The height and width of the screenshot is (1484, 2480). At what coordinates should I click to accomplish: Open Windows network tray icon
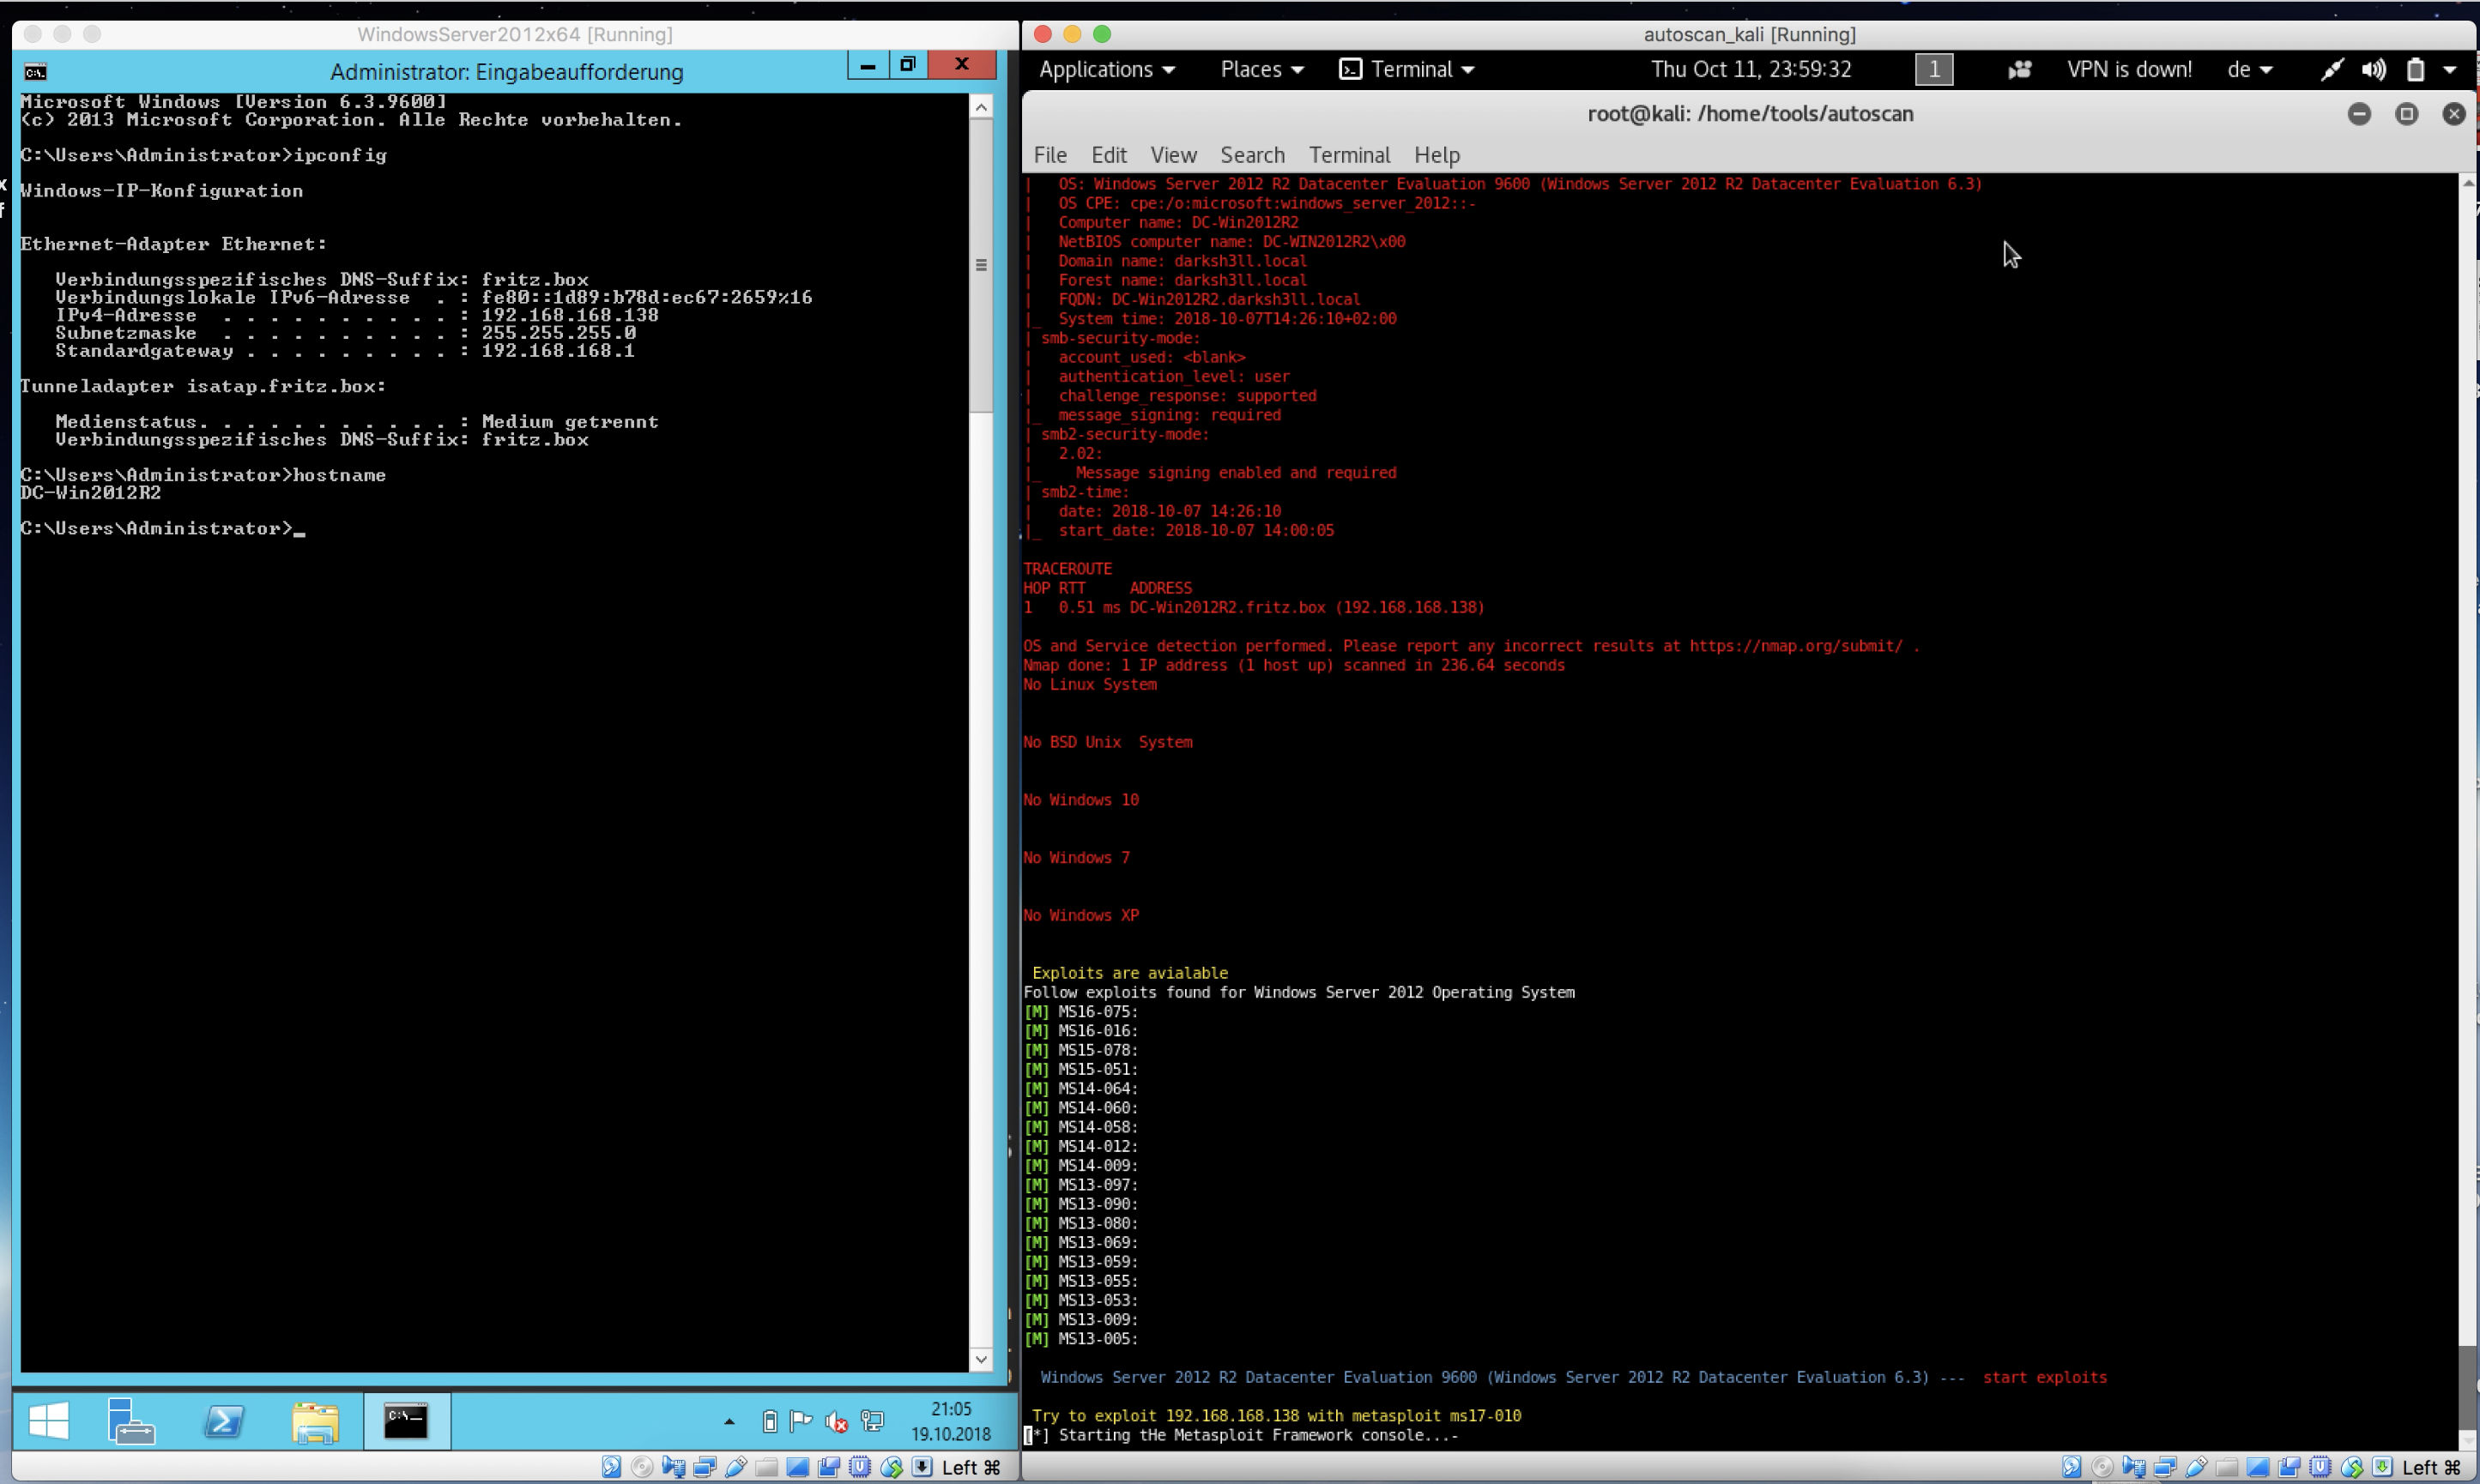[x=873, y=1421]
